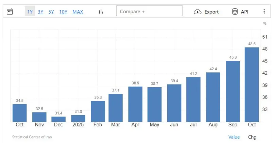Show the 10Y time range

(x=63, y=12)
